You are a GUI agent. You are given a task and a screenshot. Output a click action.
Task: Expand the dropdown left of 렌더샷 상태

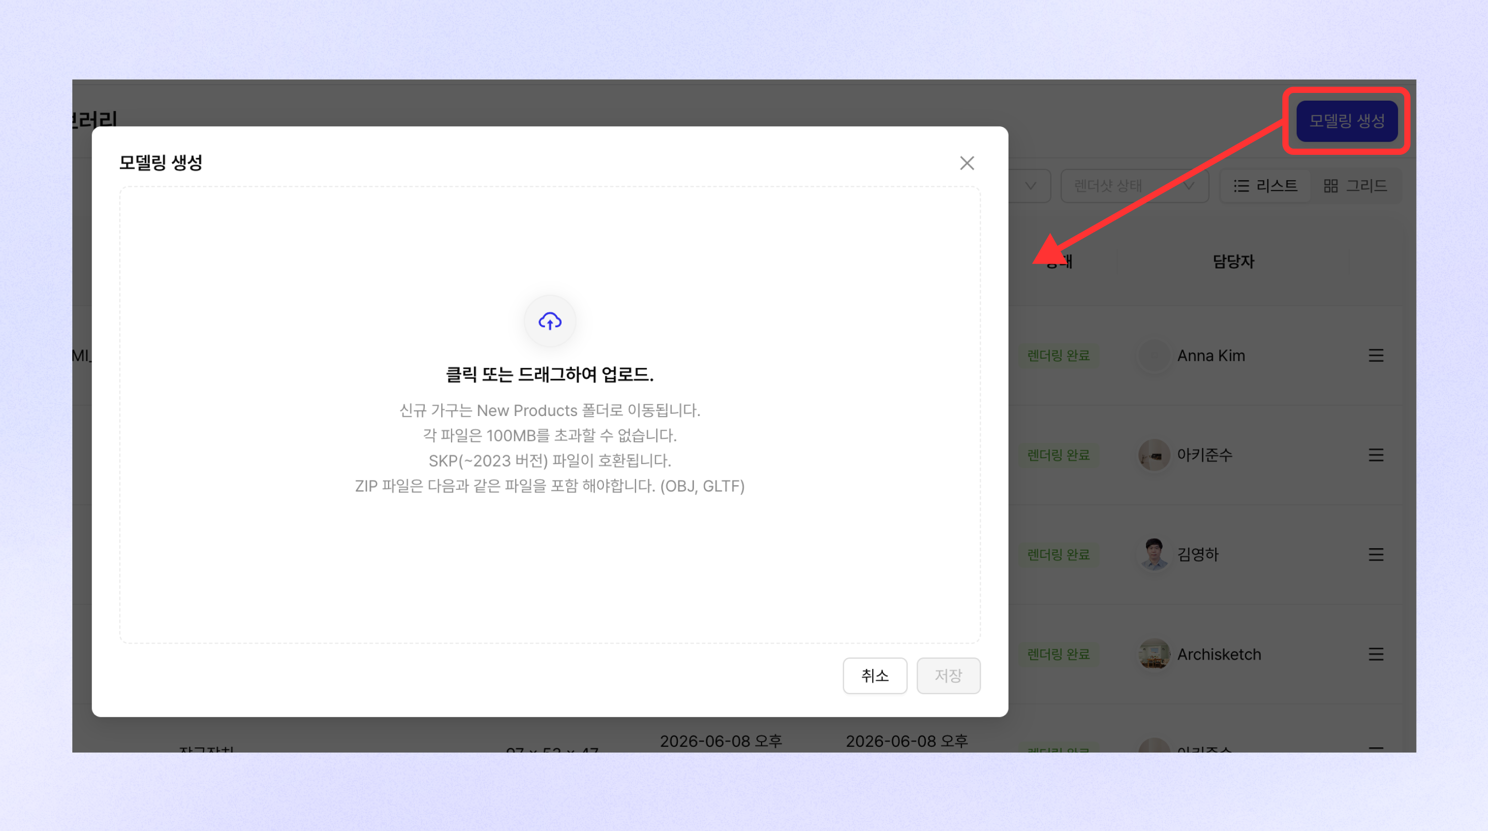tap(1029, 186)
